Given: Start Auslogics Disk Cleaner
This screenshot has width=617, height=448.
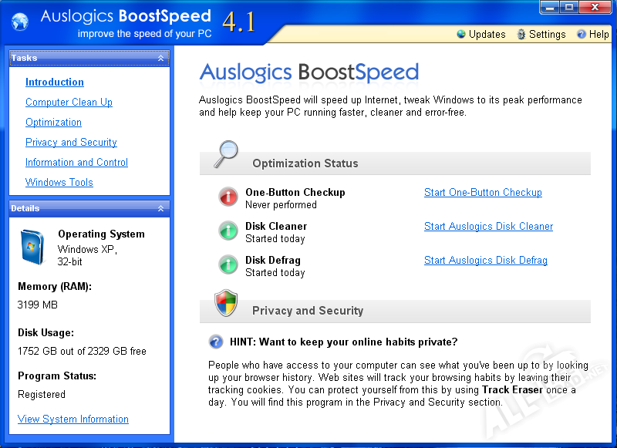Looking at the screenshot, I should [488, 227].
